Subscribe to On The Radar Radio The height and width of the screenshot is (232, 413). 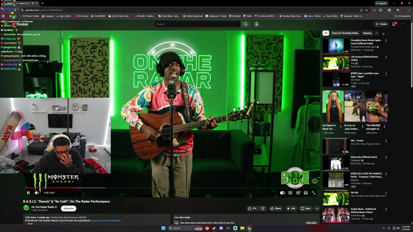click(68, 208)
